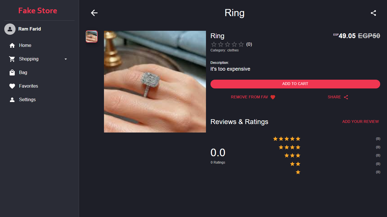Click the Bag icon in sidebar

(12, 73)
